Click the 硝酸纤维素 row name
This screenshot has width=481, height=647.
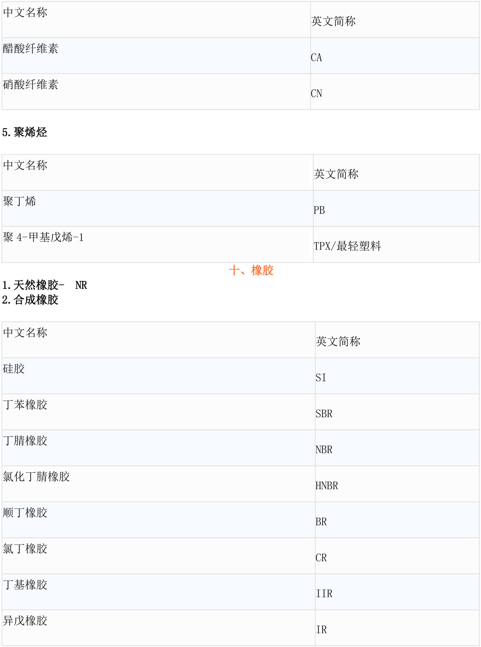click(x=31, y=85)
